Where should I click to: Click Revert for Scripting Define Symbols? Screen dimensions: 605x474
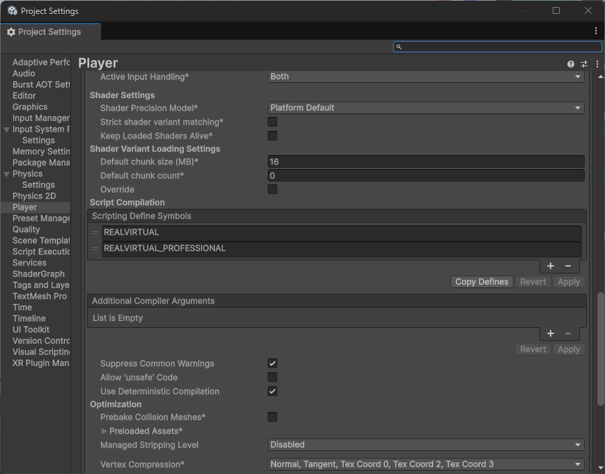point(533,282)
